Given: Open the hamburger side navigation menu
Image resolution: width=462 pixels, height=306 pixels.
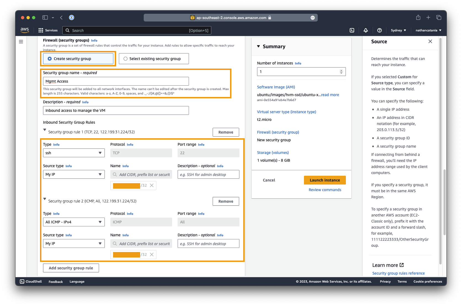Looking at the screenshot, I should (21, 42).
